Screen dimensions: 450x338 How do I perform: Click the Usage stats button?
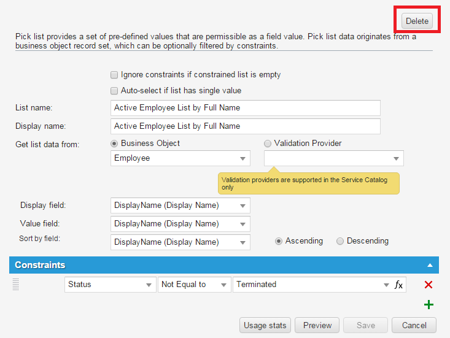[265, 325]
